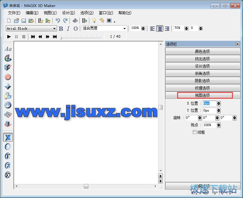The height and width of the screenshot is (198, 243).
Task: Expand the 颜色选项 panel
Action: point(202,51)
